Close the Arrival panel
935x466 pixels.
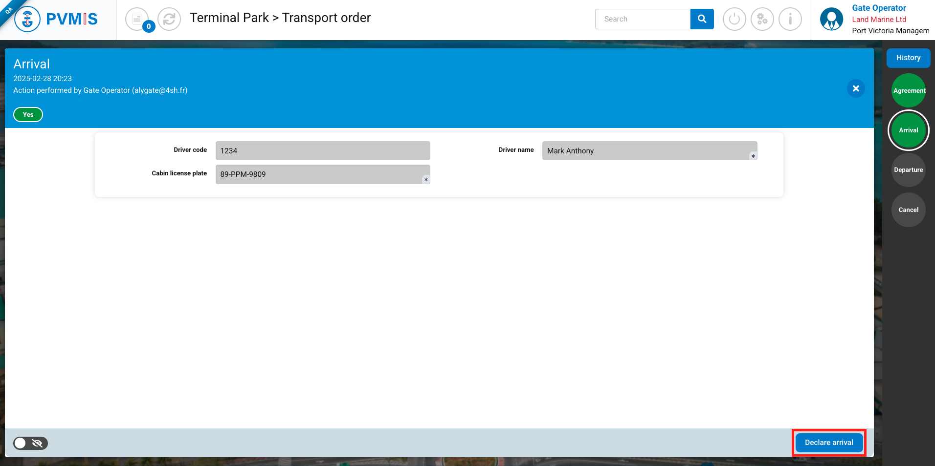tap(856, 88)
